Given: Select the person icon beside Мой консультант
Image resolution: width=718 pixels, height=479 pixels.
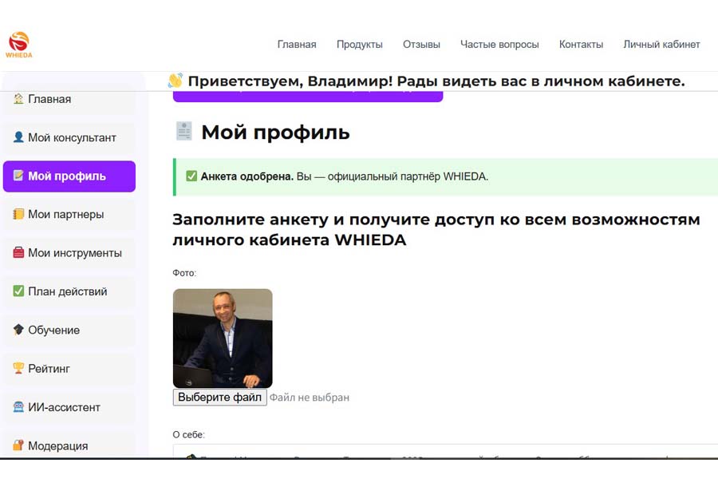Looking at the screenshot, I should (x=18, y=137).
